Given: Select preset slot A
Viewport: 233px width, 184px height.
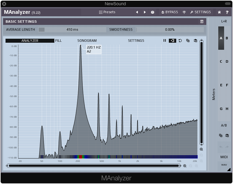Looking at the screenshot, I should (x=221, y=38).
